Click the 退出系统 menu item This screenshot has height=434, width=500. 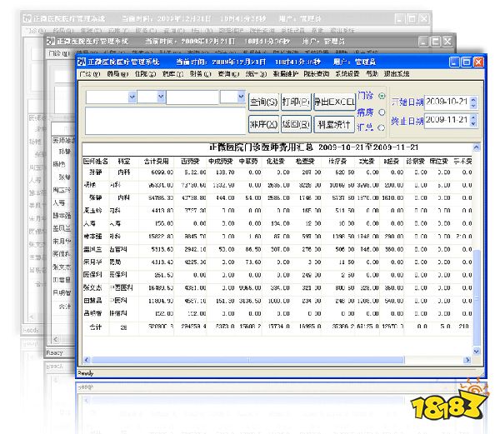394,74
